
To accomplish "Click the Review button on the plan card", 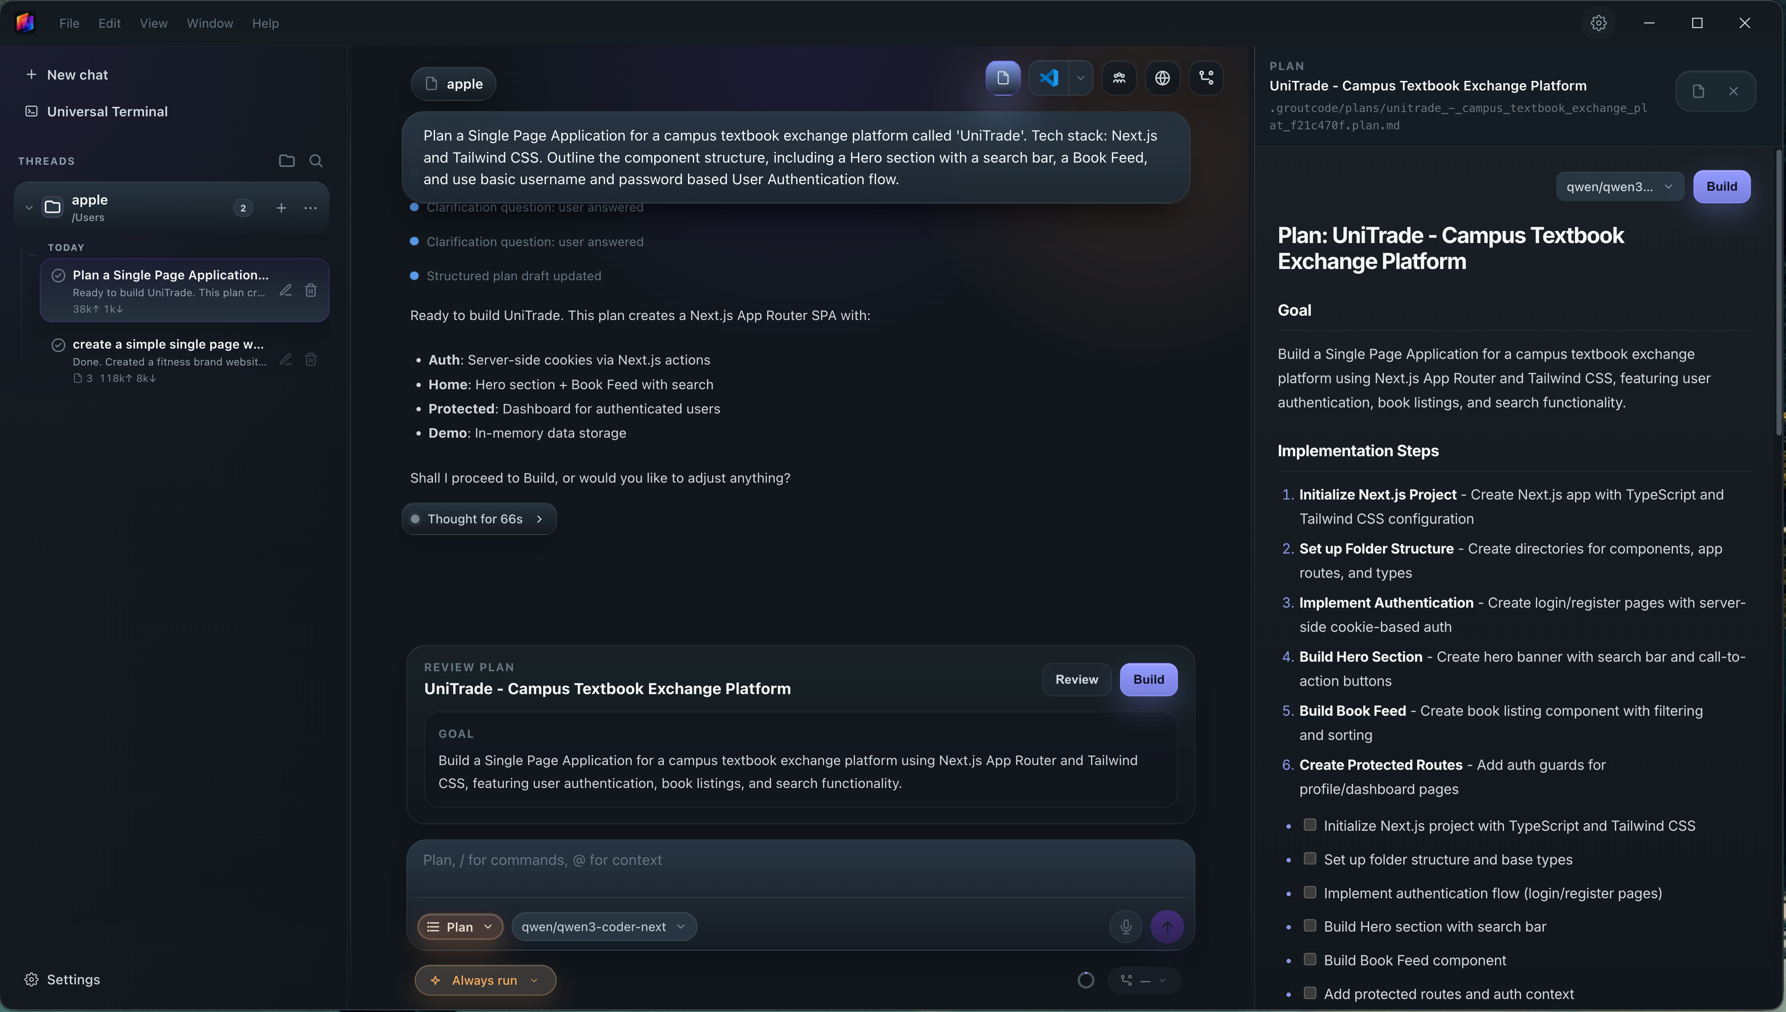I will click(x=1076, y=680).
